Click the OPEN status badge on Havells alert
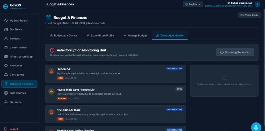Viewport: 265px width, 131px height. [179, 89]
